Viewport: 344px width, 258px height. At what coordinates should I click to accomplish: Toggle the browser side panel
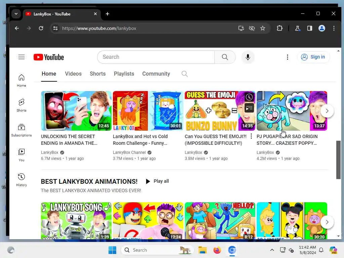point(309,28)
